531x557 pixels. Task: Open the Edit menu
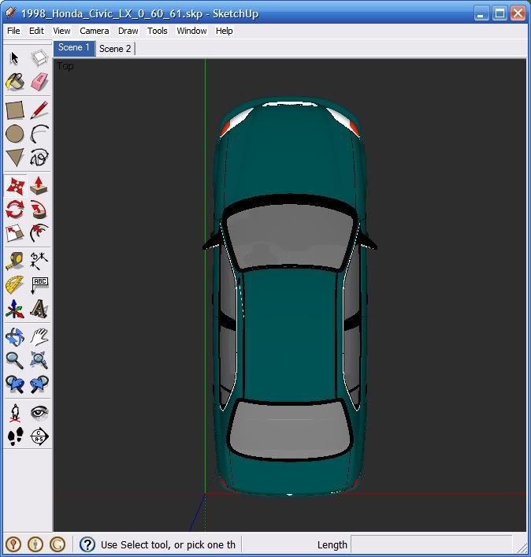point(36,31)
